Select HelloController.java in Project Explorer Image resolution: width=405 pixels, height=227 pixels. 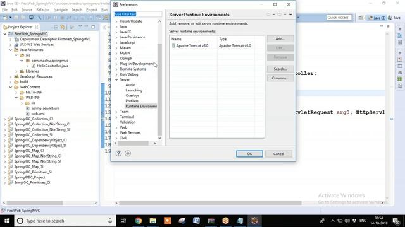(x=53, y=66)
